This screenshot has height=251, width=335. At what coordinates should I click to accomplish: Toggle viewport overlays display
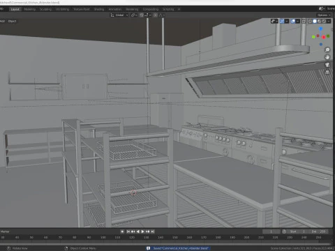(x=293, y=21)
